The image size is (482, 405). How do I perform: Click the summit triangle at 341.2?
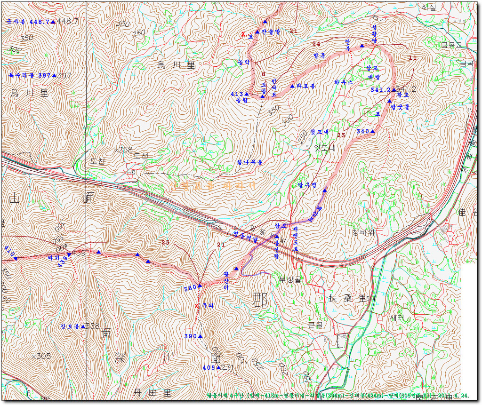click(x=394, y=90)
